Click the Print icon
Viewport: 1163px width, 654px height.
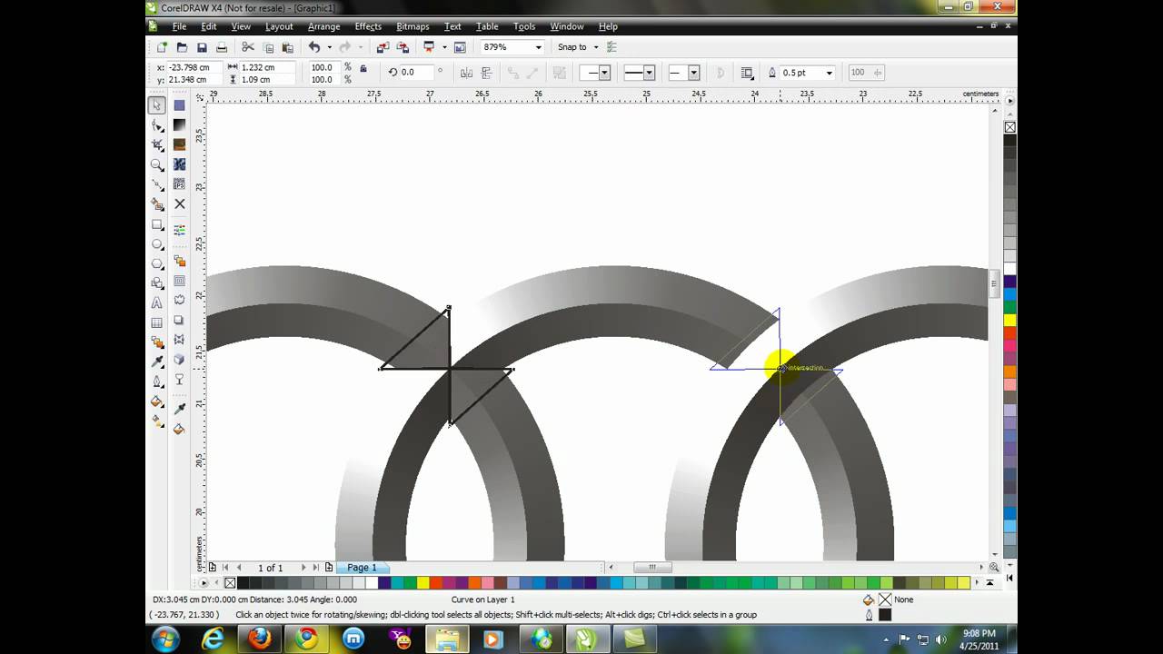tap(222, 47)
